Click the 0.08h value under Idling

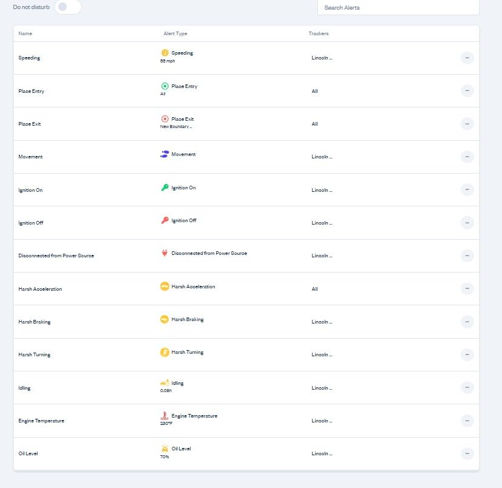coord(166,391)
